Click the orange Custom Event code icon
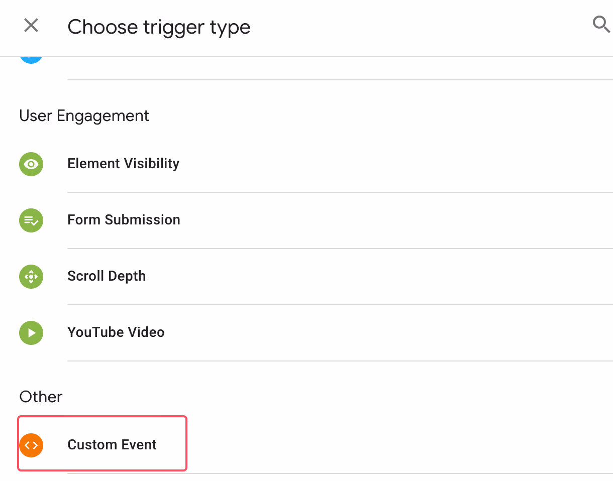613x481 pixels. point(31,445)
